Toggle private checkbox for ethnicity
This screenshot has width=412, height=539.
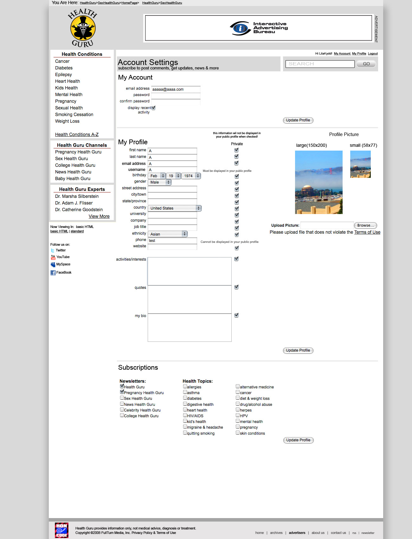(x=237, y=235)
